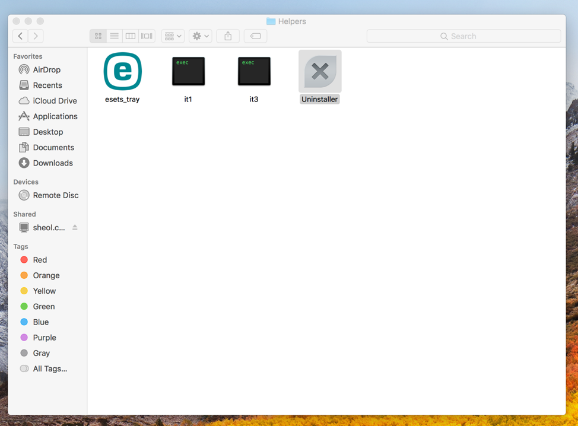The image size is (578, 426).
Task: Click the Red tag color dot
Action: point(24,260)
